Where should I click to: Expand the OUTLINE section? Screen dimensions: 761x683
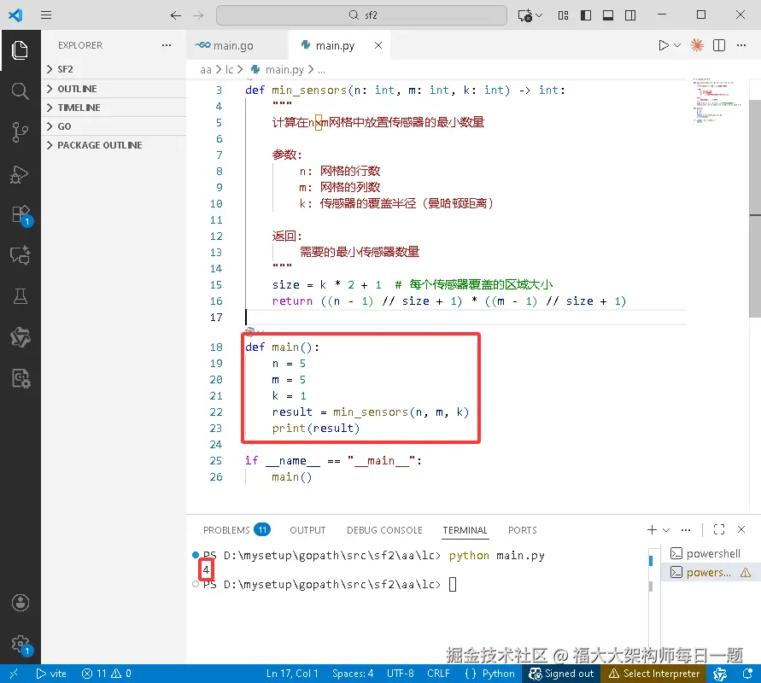(x=114, y=89)
